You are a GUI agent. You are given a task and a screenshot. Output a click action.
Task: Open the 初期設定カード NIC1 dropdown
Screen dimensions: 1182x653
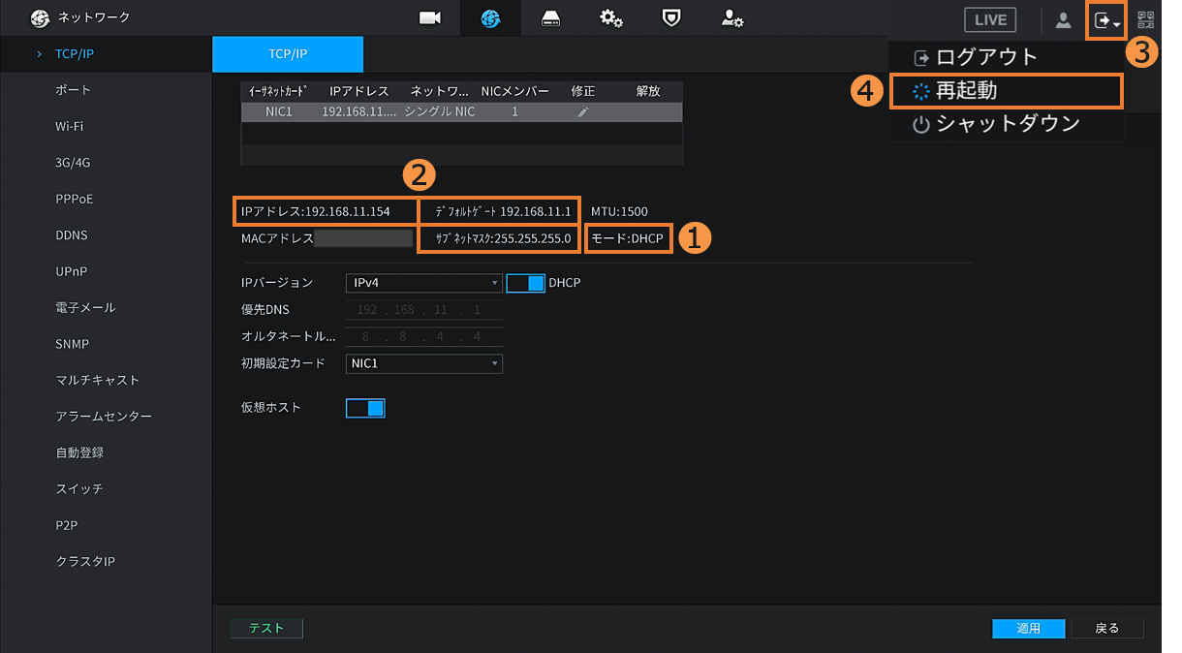(423, 363)
